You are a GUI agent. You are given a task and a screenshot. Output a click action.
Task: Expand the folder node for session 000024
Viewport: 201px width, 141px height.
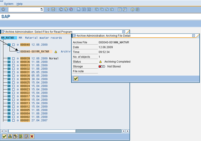pyautogui.click(x=9, y=86)
